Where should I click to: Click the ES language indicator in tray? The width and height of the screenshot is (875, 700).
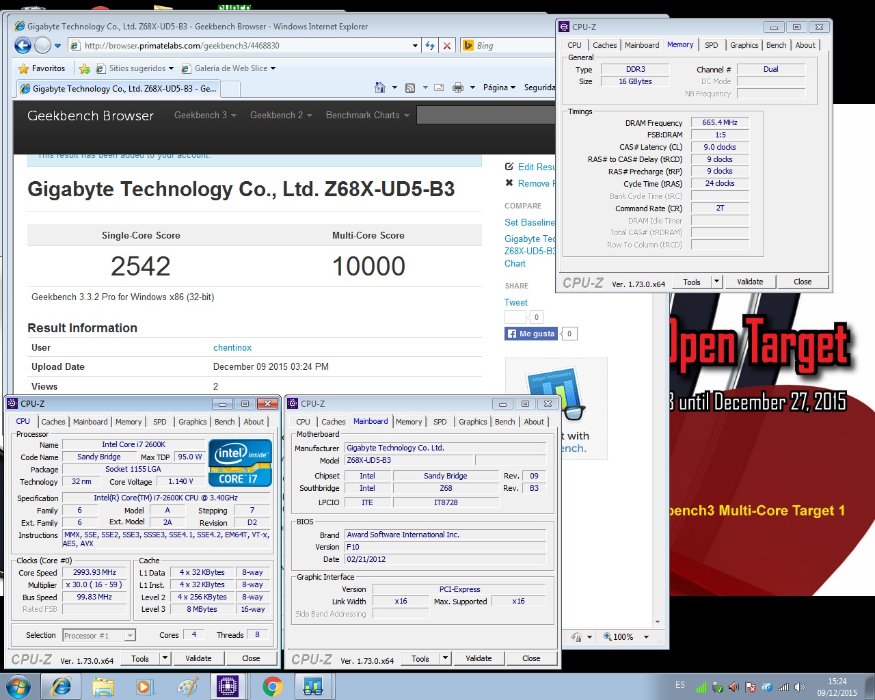click(680, 685)
